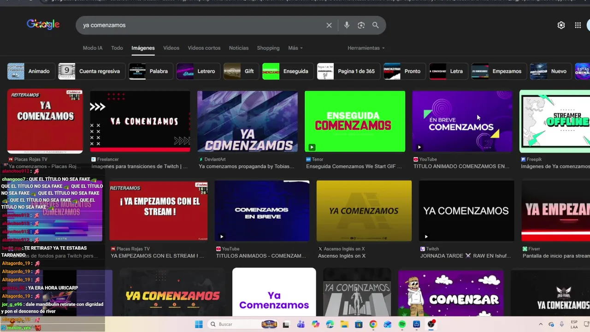Open the Videos cortos tab

pyautogui.click(x=204, y=48)
